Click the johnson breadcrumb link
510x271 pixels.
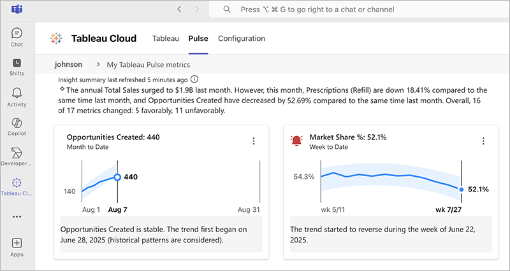[x=68, y=64]
